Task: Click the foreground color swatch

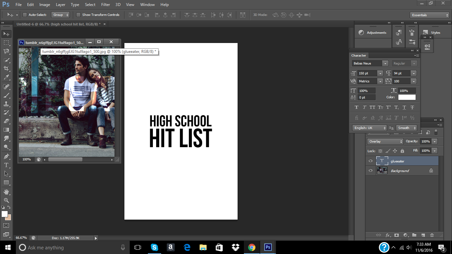Action: [4, 214]
